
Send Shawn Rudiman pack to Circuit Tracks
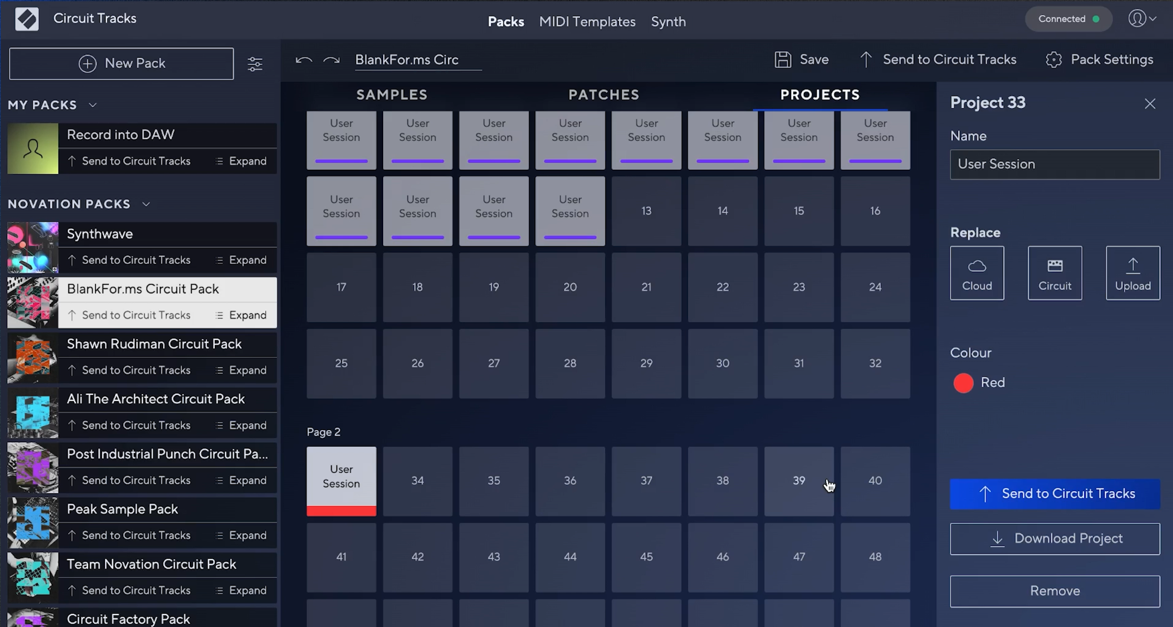(x=129, y=370)
